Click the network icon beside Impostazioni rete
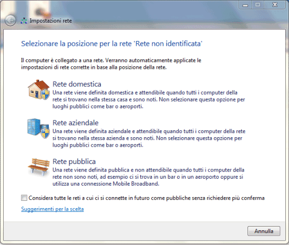 click(24, 21)
